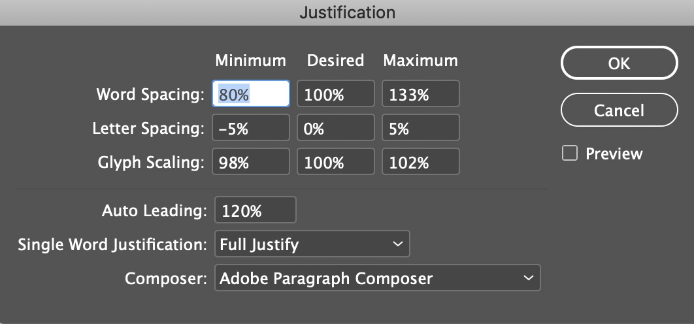This screenshot has height=324, width=694.
Task: Select the Glyph Scaling Maximum field
Action: tap(420, 162)
